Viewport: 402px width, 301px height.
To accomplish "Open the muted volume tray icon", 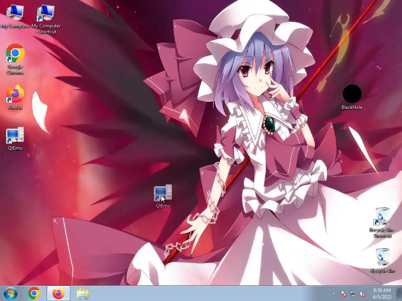I will click(x=362, y=294).
